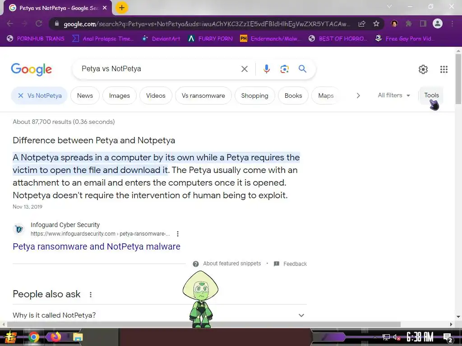Image resolution: width=462 pixels, height=346 pixels.
Task: Submit search with magnifier icon
Action: pyautogui.click(x=302, y=69)
